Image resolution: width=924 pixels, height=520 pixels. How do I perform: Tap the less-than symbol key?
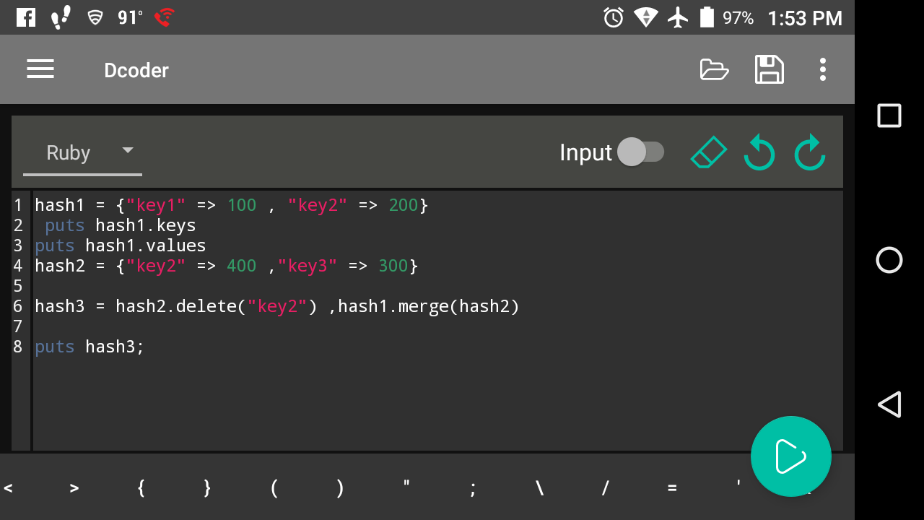tap(8, 488)
